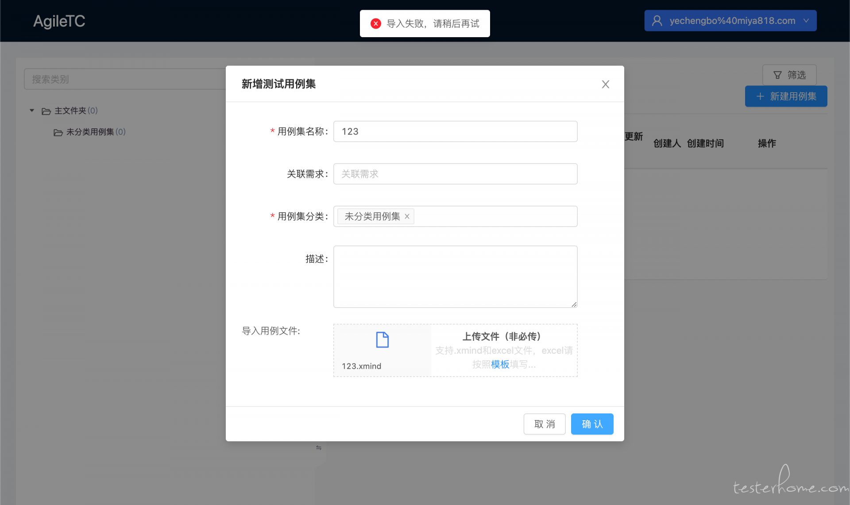This screenshot has height=505, width=850.
Task: Click the 导入失败 error message text
Action: pyautogui.click(x=433, y=23)
